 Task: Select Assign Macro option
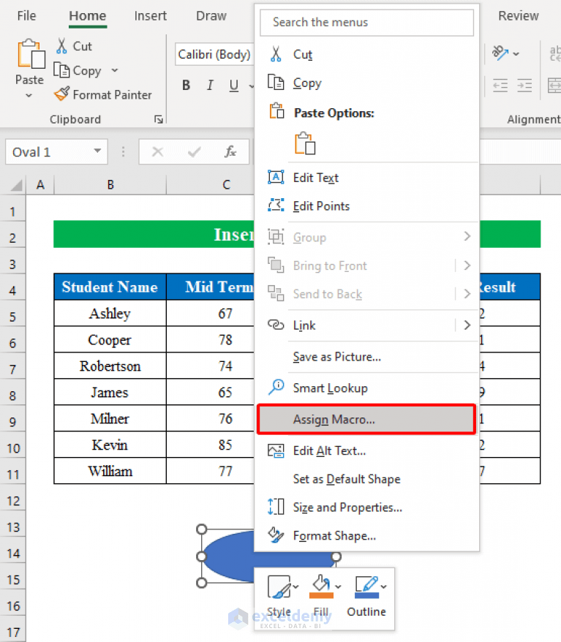(366, 419)
